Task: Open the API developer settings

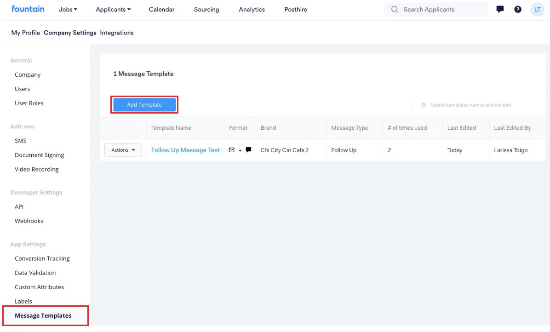Action: click(x=19, y=207)
